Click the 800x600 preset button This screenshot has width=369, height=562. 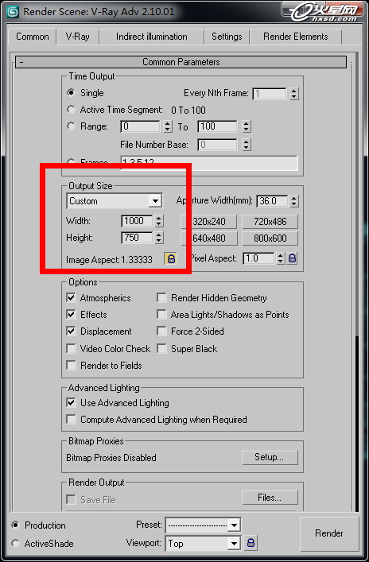click(x=270, y=238)
